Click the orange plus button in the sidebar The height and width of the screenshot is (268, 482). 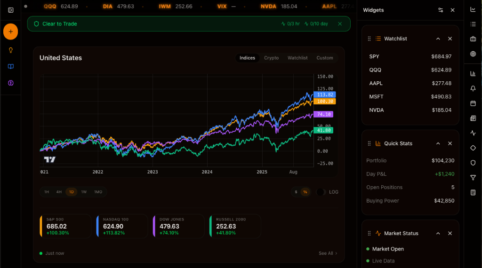pyautogui.click(x=10, y=32)
